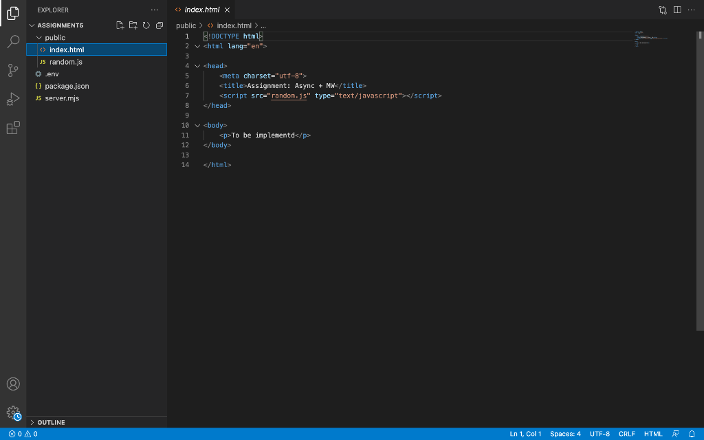
Task: Open the Explorer view in activity bar
Action: 13,13
